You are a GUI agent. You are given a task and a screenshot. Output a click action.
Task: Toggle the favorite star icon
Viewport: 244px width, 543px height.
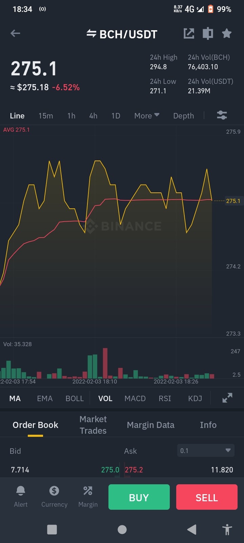click(227, 33)
